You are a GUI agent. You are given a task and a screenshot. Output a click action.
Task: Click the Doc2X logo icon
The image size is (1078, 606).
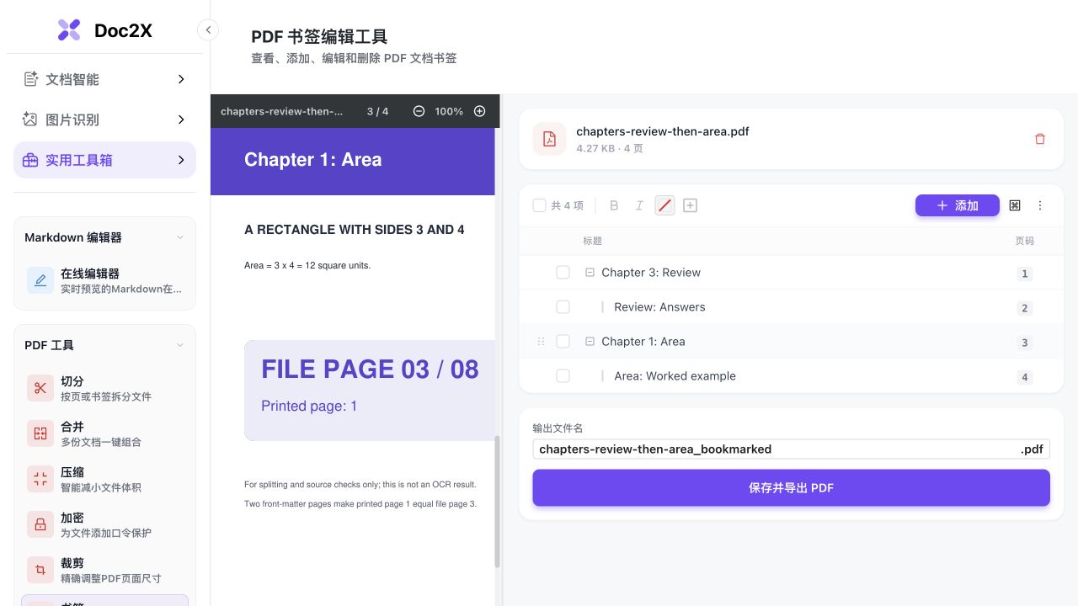69,30
